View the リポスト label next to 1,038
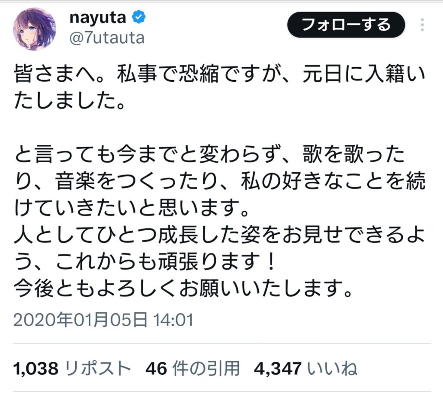The height and width of the screenshot is (408, 443). (98, 368)
